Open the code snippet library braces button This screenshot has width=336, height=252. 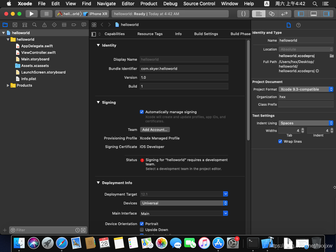pyautogui.click(x=243, y=14)
